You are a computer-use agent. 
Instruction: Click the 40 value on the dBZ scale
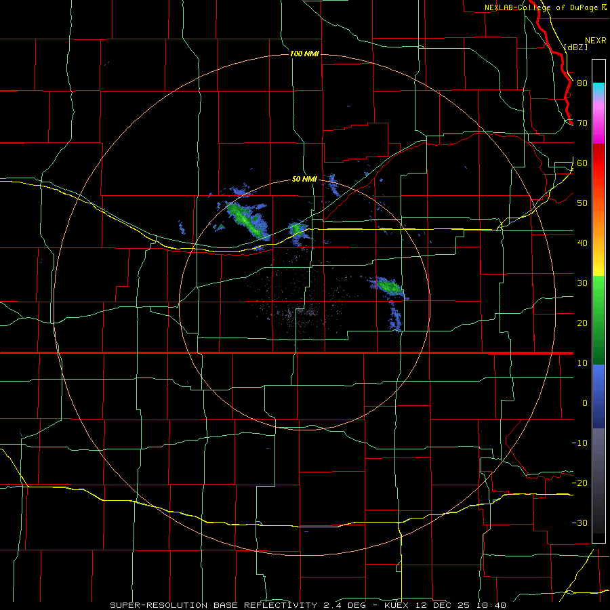(582, 243)
